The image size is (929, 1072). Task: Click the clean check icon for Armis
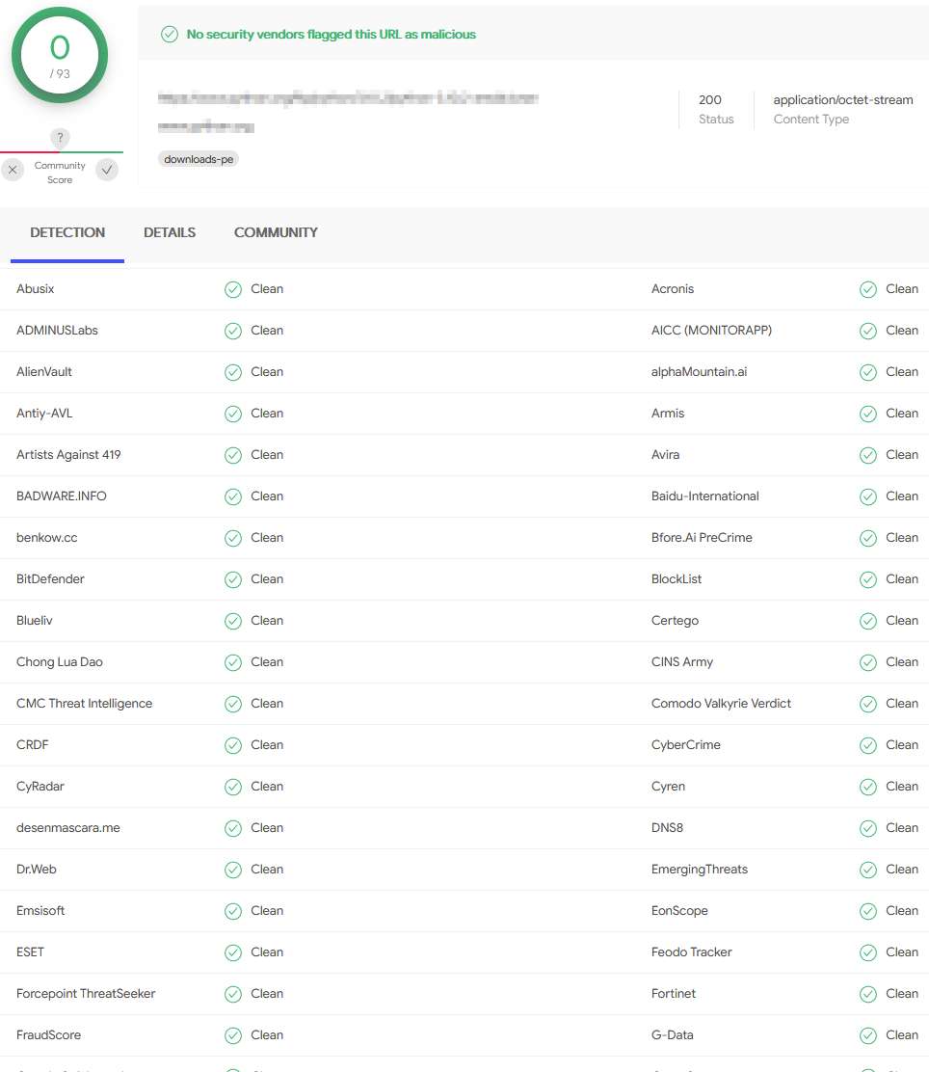click(868, 414)
